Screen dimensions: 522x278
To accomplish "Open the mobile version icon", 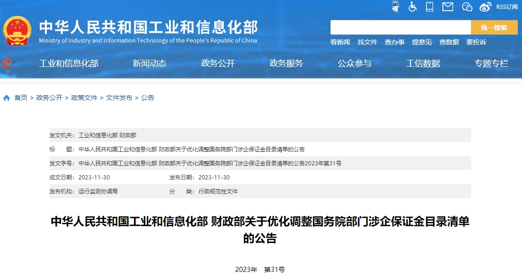I will tap(430, 7).
